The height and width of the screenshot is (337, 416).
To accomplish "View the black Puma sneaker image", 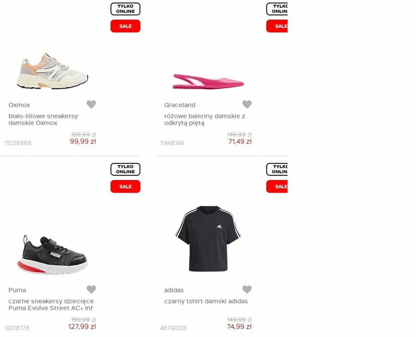I will coord(52,254).
